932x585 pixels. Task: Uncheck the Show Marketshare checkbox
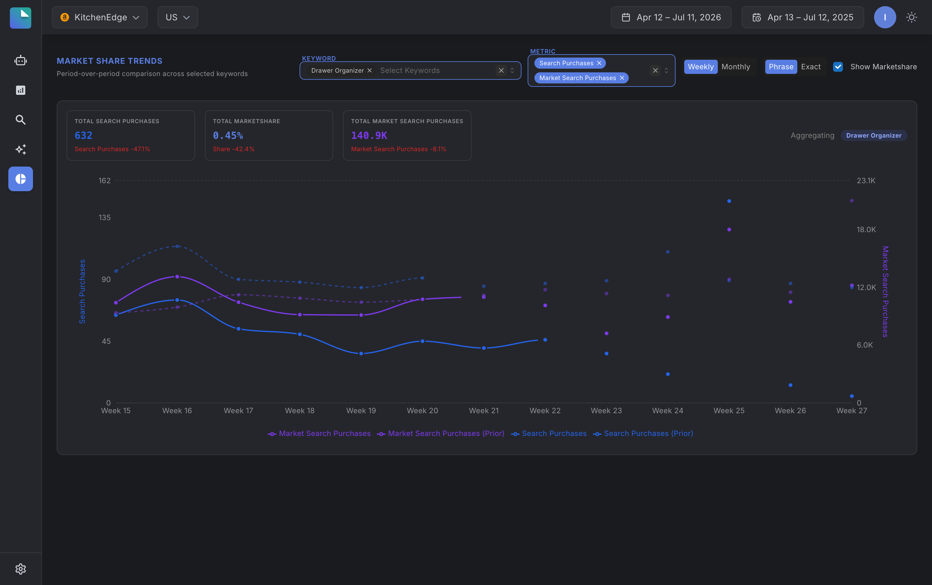[838, 67]
